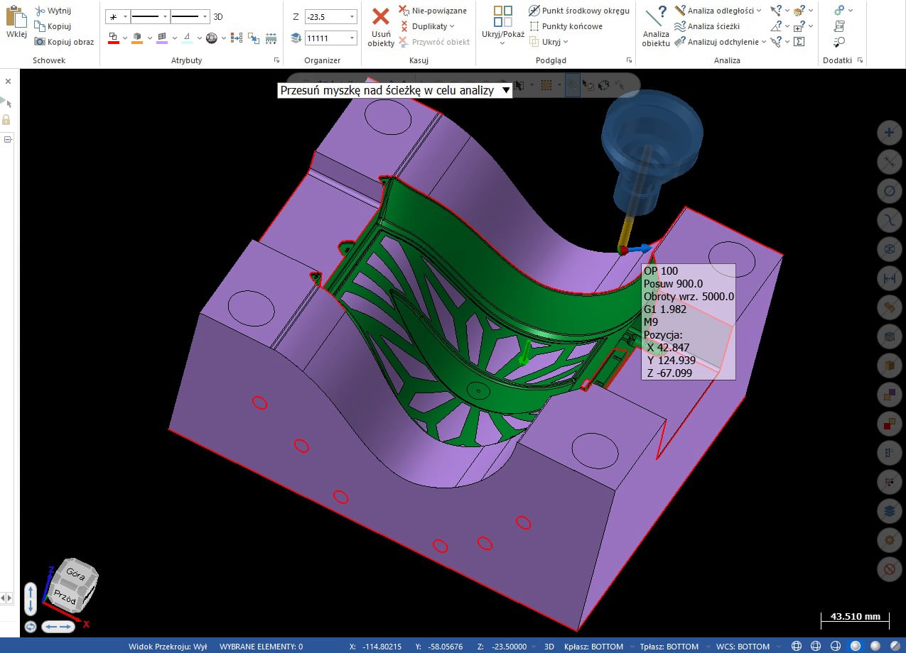Click Analiza ścieżki toolpath analysis icon
The image size is (906, 653).
tap(680, 26)
